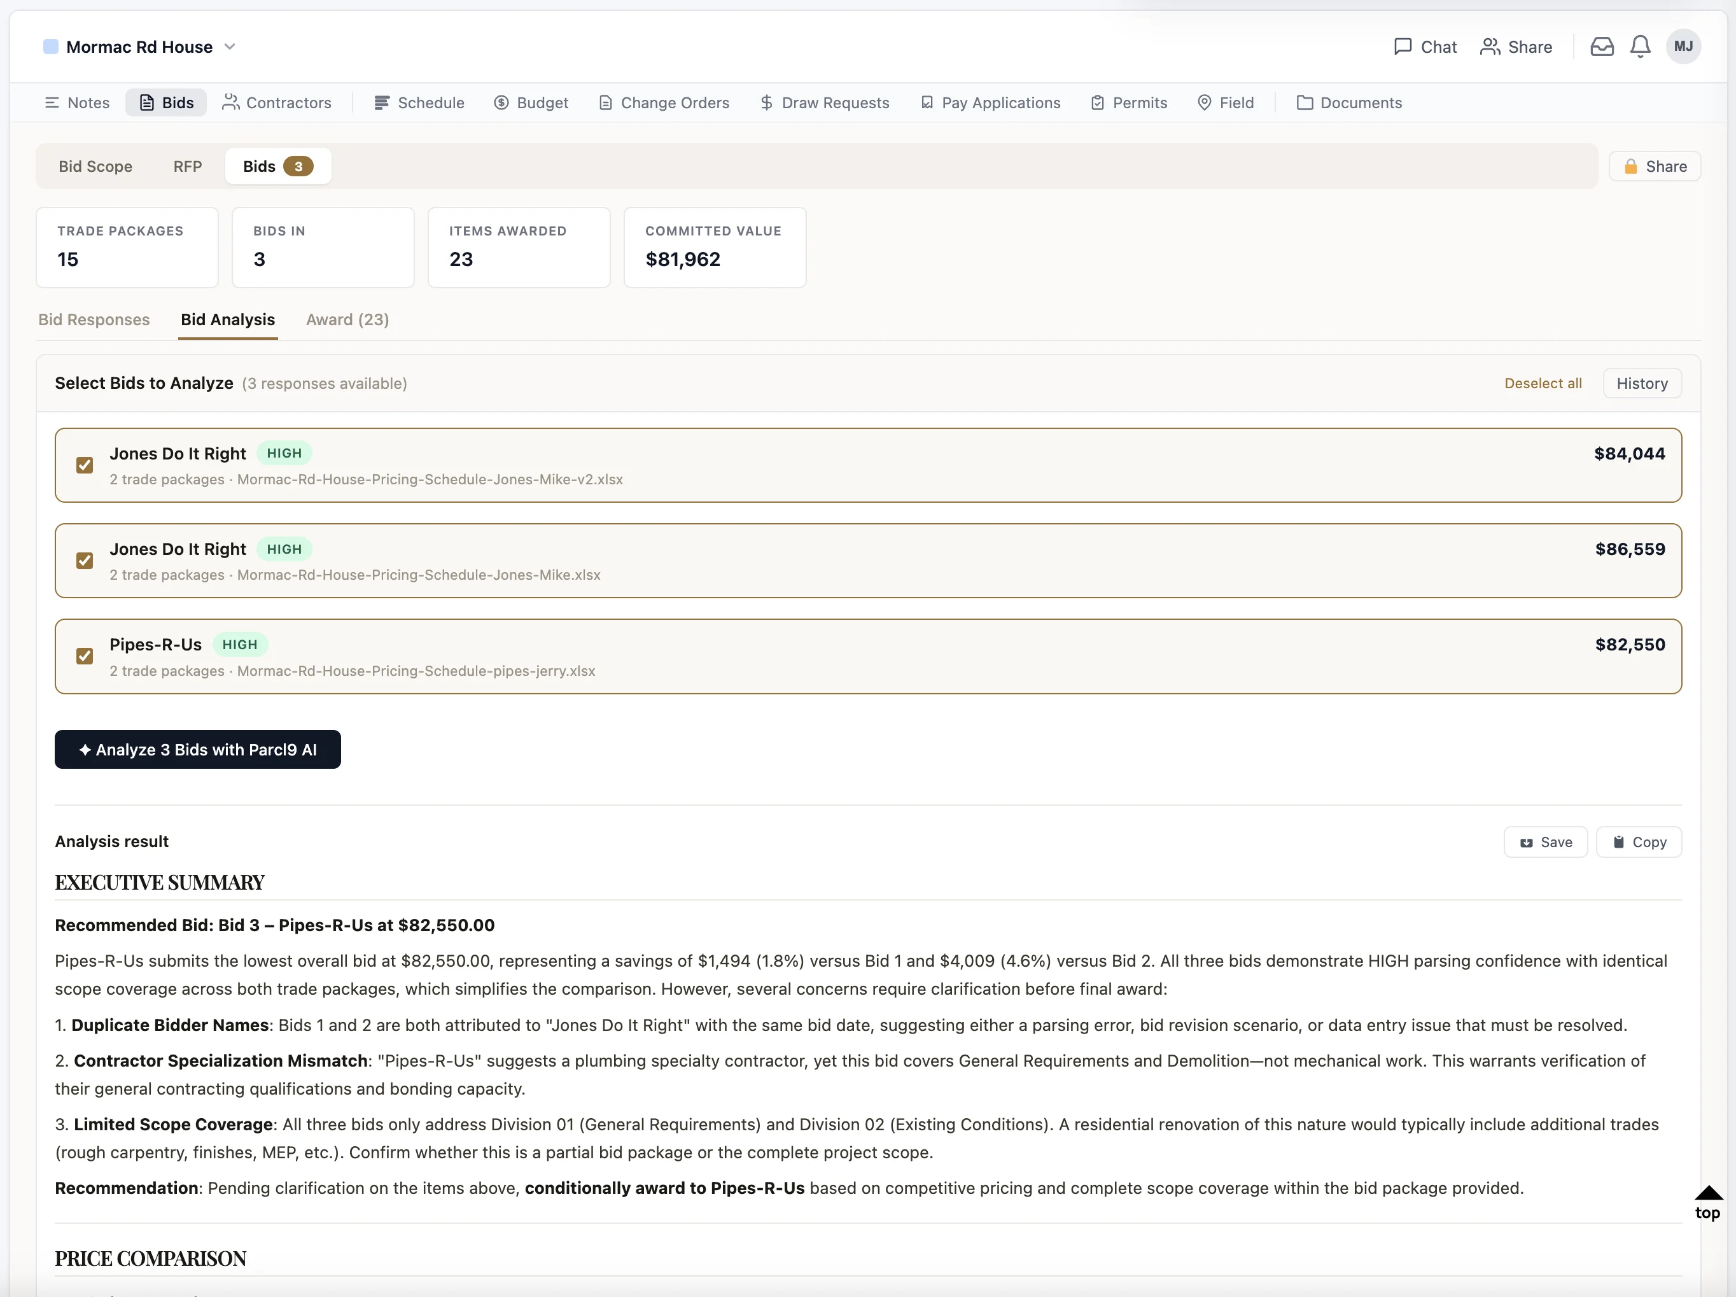Open notifications bell
Image resolution: width=1736 pixels, height=1297 pixels.
click(x=1641, y=47)
